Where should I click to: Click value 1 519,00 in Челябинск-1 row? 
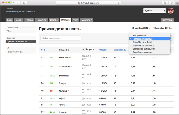pos(103,57)
